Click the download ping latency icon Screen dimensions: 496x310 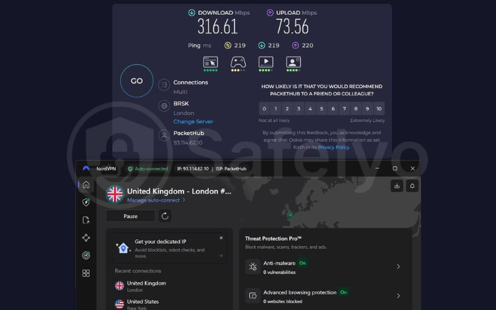[262, 45]
